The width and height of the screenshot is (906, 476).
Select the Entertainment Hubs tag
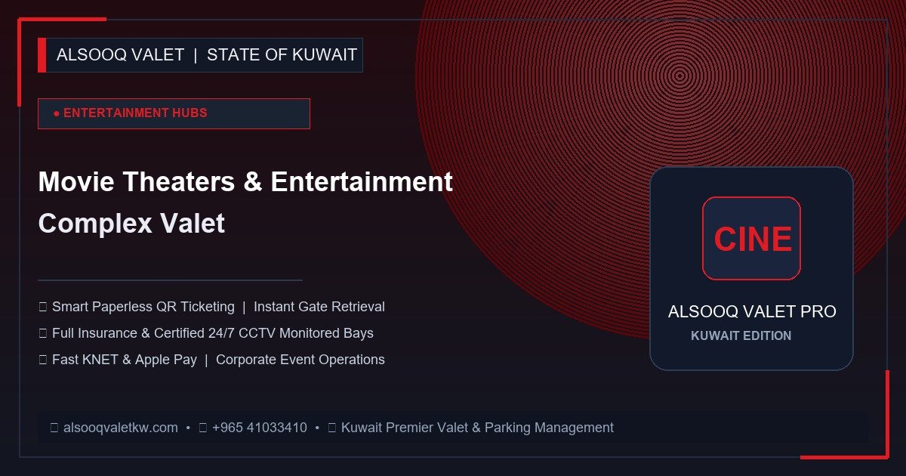click(174, 113)
